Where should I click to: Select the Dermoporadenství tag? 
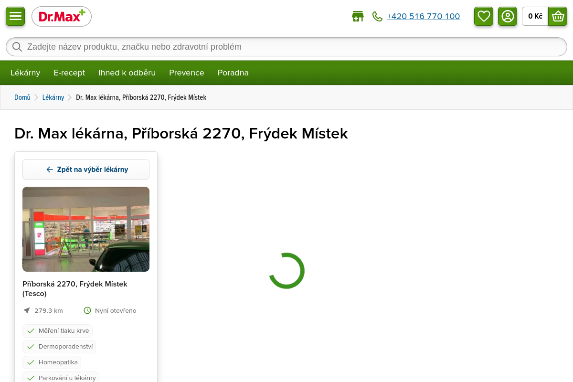[59, 346]
